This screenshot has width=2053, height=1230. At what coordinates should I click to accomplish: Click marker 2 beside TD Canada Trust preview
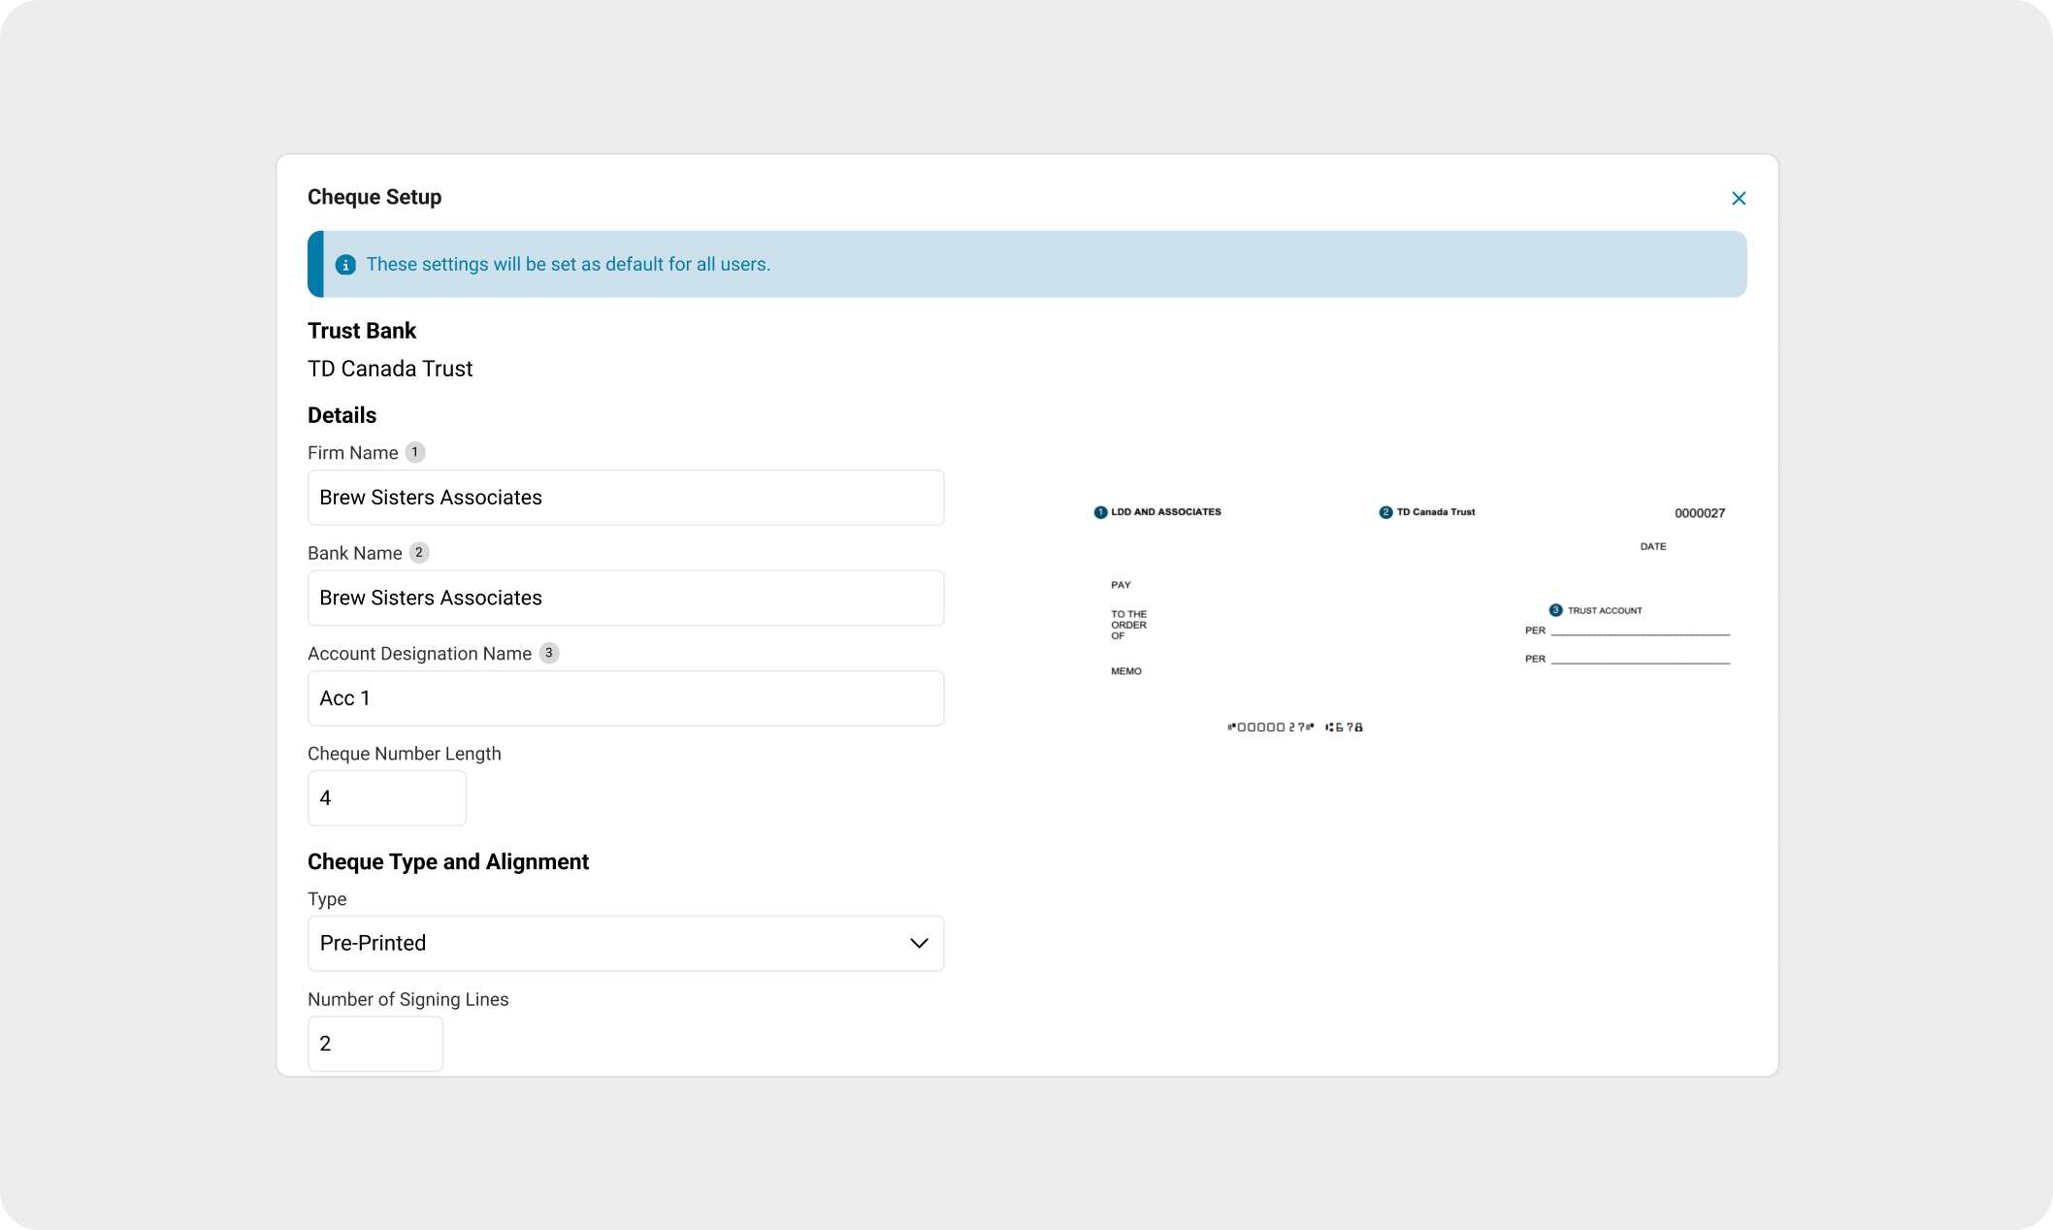[1385, 512]
